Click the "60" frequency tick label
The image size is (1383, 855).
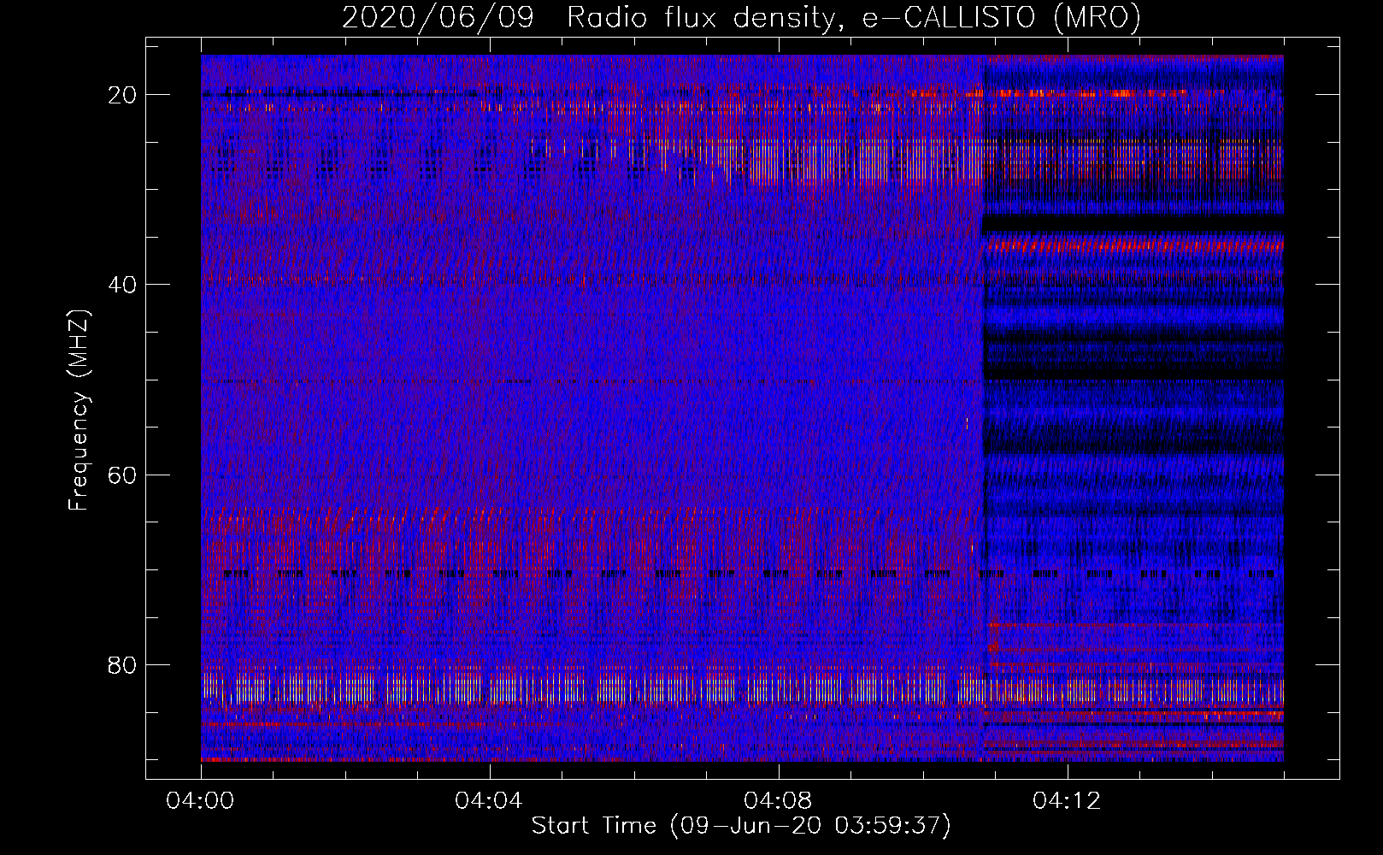point(122,475)
